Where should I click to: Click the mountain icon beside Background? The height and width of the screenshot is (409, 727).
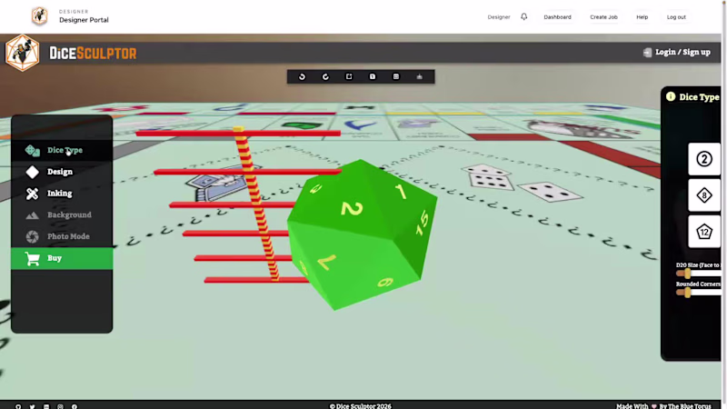coord(33,215)
